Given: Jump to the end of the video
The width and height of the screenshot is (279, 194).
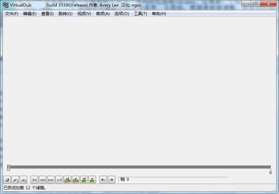Looking at the screenshot, I should (59, 180).
